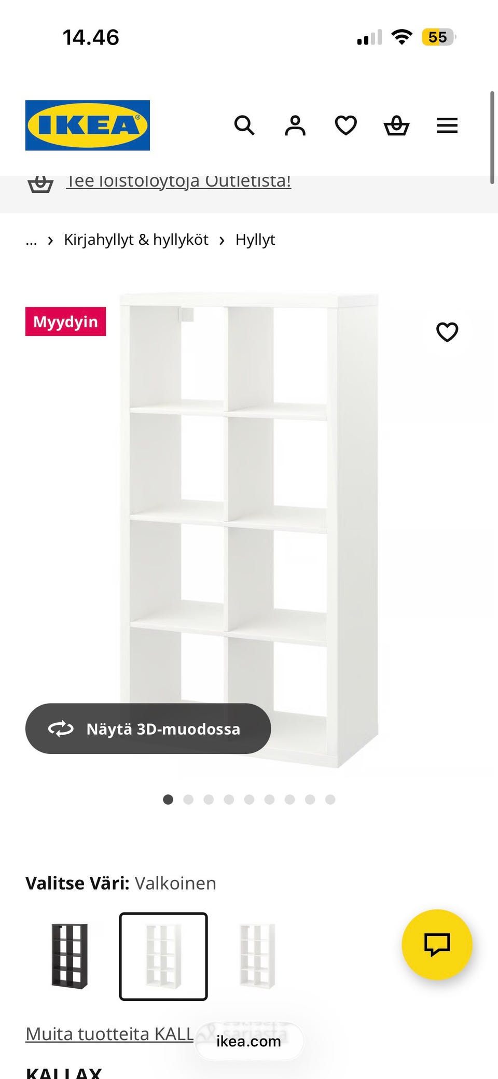
Task: Go to Kirjahyllyt & hyllyköt breadcrumb
Action: coord(136,240)
